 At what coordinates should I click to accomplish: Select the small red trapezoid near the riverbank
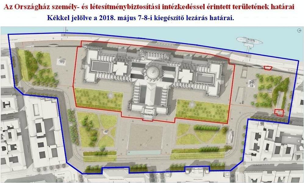pyautogui.click(x=268, y=68)
